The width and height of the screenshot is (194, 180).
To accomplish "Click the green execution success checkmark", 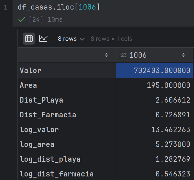I will (x=22, y=19).
